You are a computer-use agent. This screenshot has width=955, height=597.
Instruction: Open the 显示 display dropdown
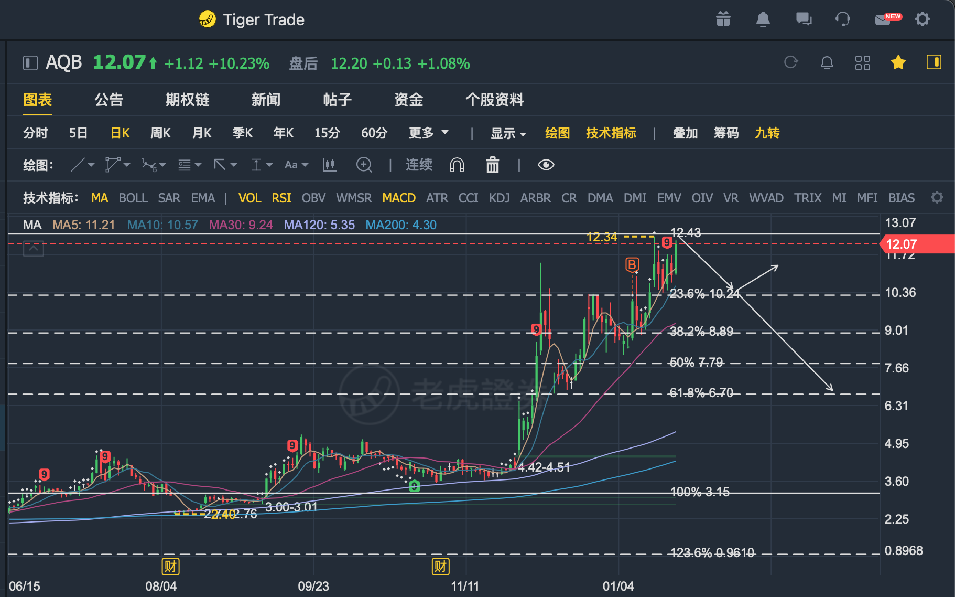[x=507, y=133]
